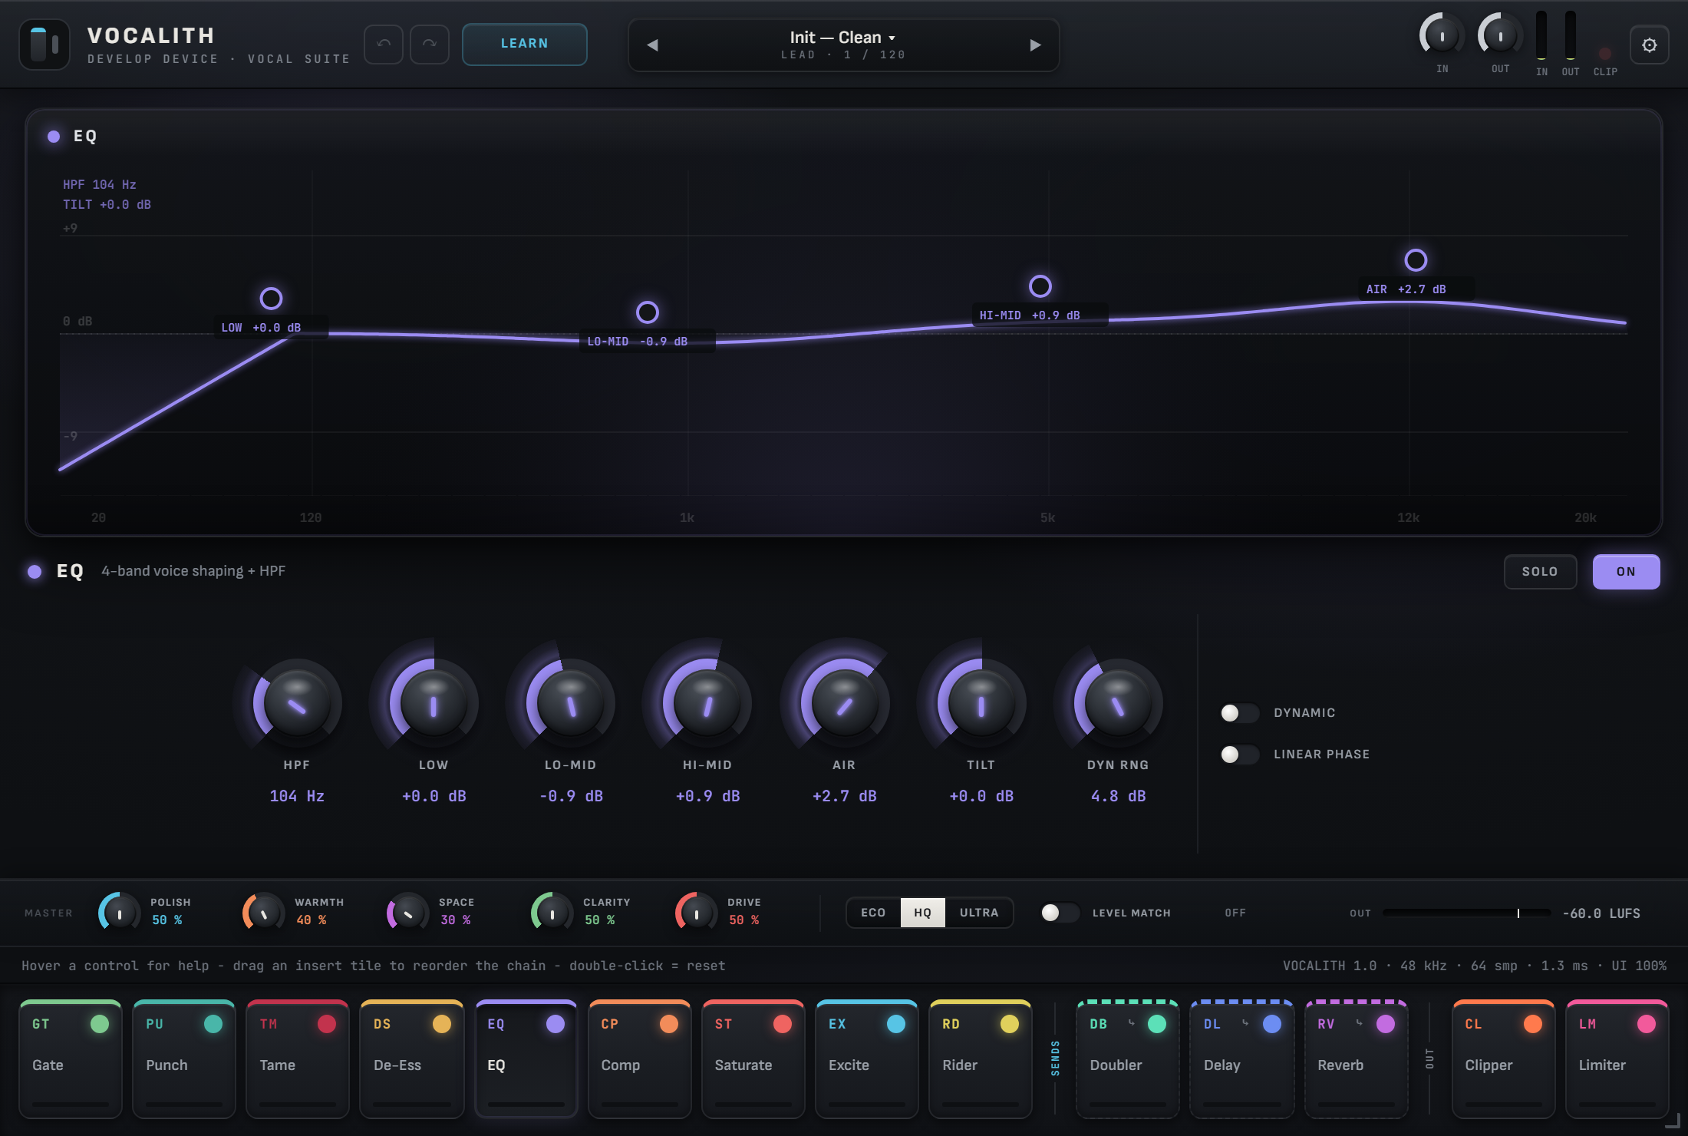This screenshot has height=1136, width=1688.
Task: Toggle the De-Ess tile power dot
Action: (x=442, y=1024)
